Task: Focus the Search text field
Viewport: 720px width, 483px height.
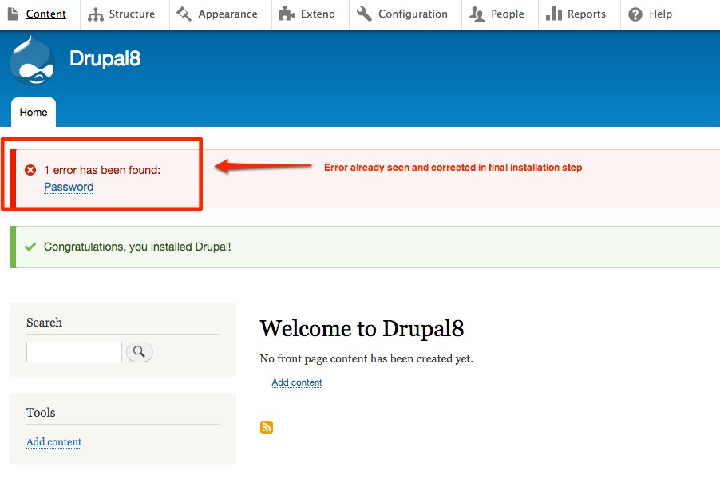Action: [x=74, y=352]
